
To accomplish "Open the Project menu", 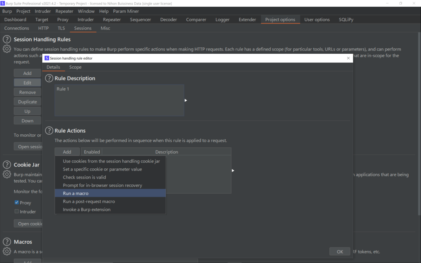I will 23,11.
